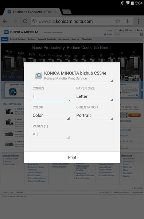Viewport: 144px width, 219px height.
Task: Open the Environment menu
Action: (63, 39)
